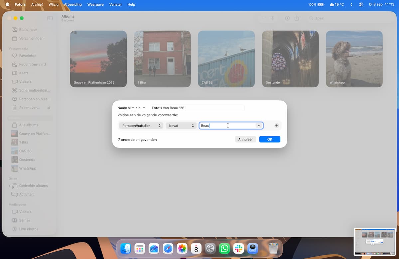Open Bibliotheek in the Photos sidebar
Viewport: 399px width, 259px height.
coord(28,30)
